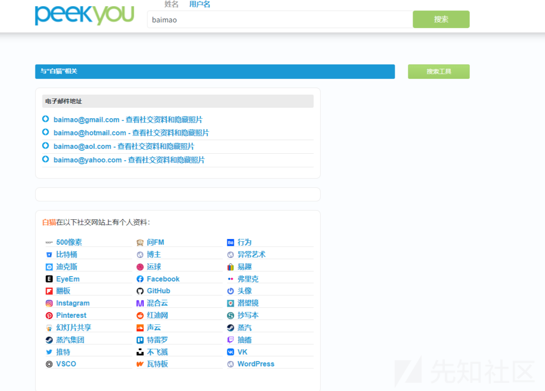Open the 蒸汽集团 profile link
The image size is (545, 391).
point(70,340)
